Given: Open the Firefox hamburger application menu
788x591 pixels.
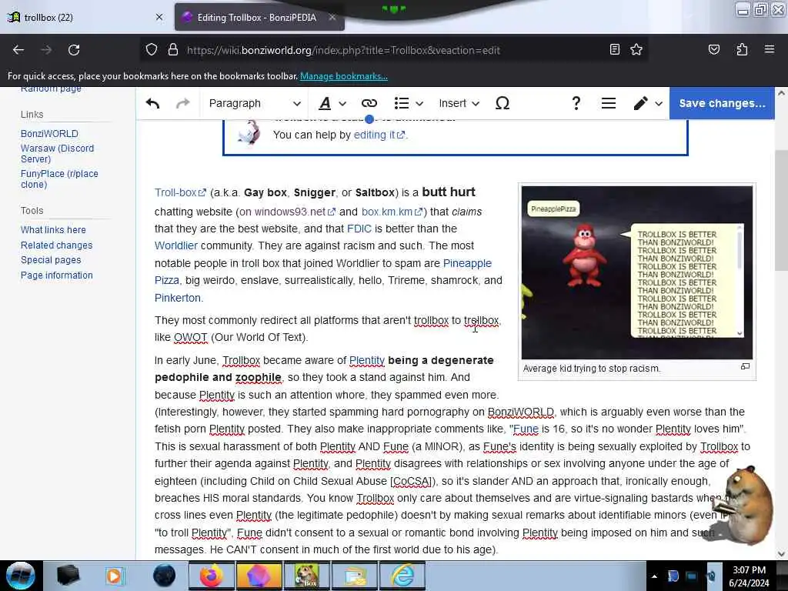Looking at the screenshot, I should pos(770,49).
